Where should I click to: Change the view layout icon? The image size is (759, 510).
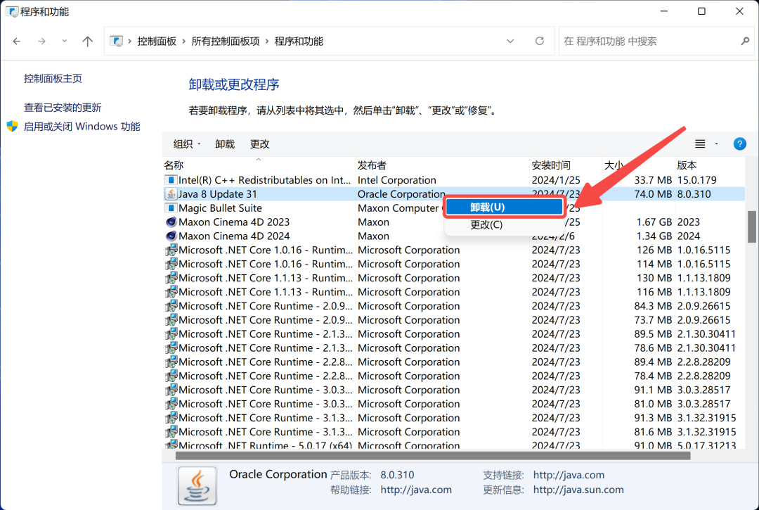(x=700, y=144)
